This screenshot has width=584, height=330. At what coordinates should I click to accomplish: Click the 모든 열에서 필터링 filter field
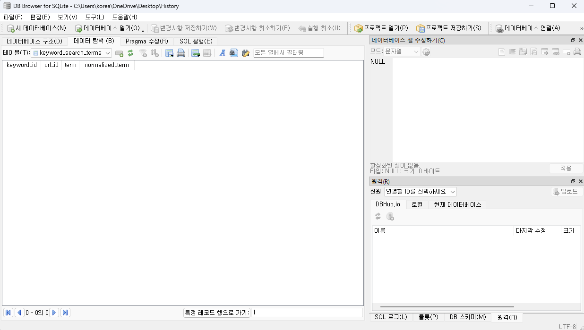(288, 53)
